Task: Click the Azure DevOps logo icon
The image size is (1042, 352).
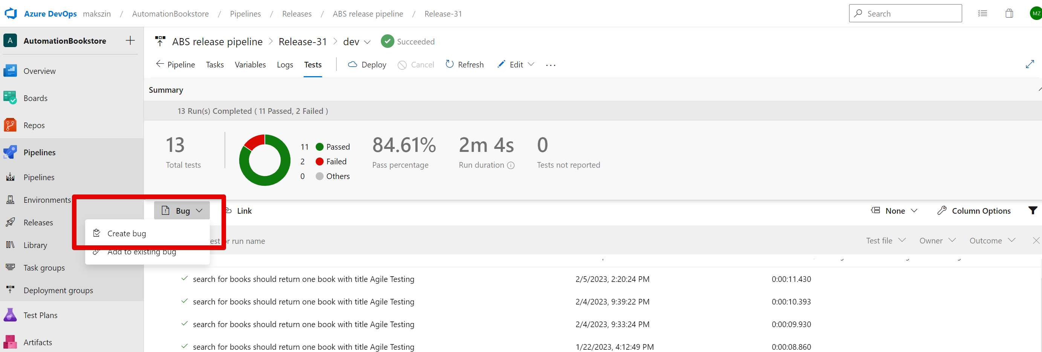Action: coord(11,13)
